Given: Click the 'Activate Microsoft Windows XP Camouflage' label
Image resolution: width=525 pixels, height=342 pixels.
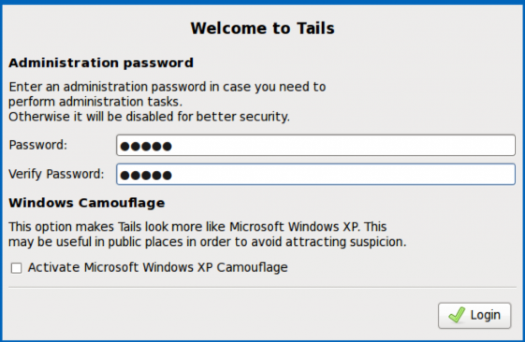Looking at the screenshot, I should [x=158, y=267].
